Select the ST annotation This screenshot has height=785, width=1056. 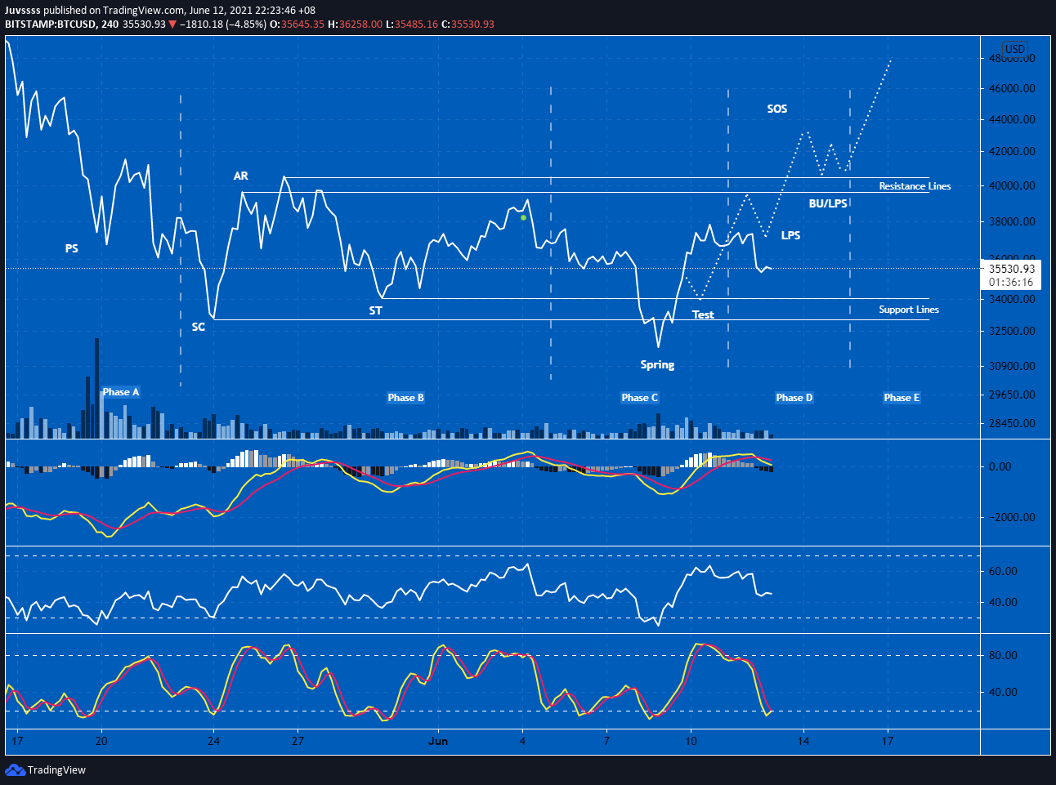(376, 310)
